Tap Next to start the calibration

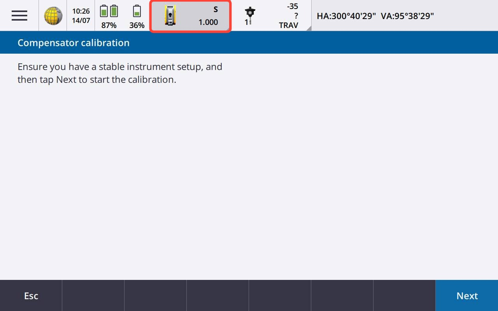click(467, 296)
